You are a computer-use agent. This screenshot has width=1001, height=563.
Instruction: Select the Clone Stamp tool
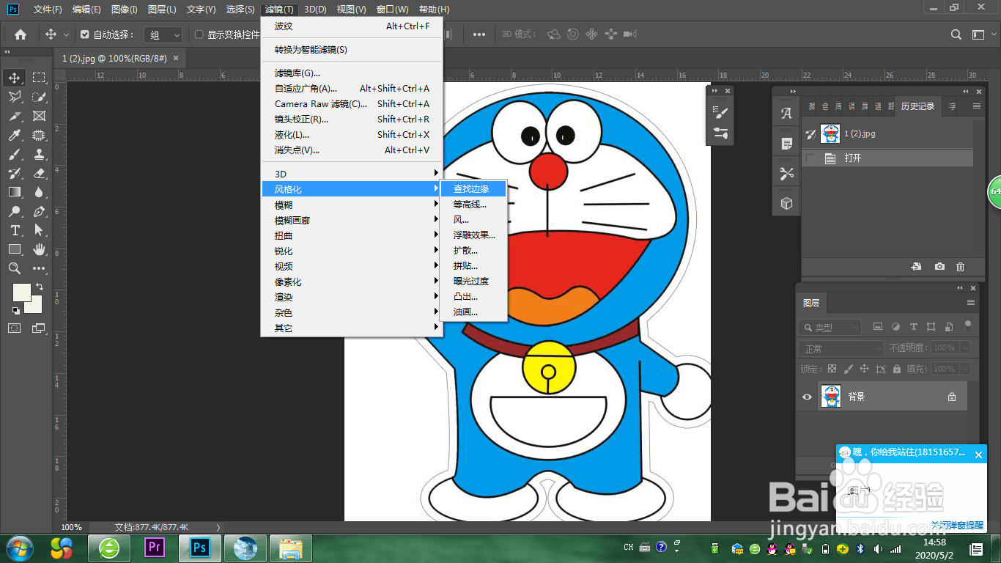click(x=39, y=154)
